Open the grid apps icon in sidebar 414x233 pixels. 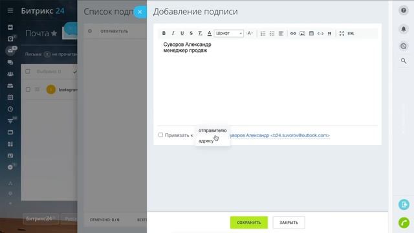pos(10,144)
